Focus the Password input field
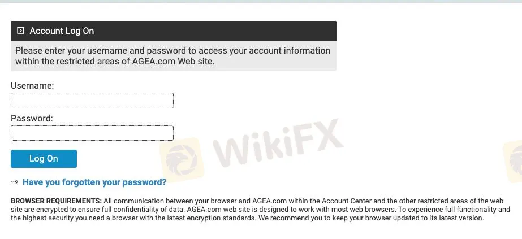This screenshot has height=239, width=522. pyautogui.click(x=92, y=133)
